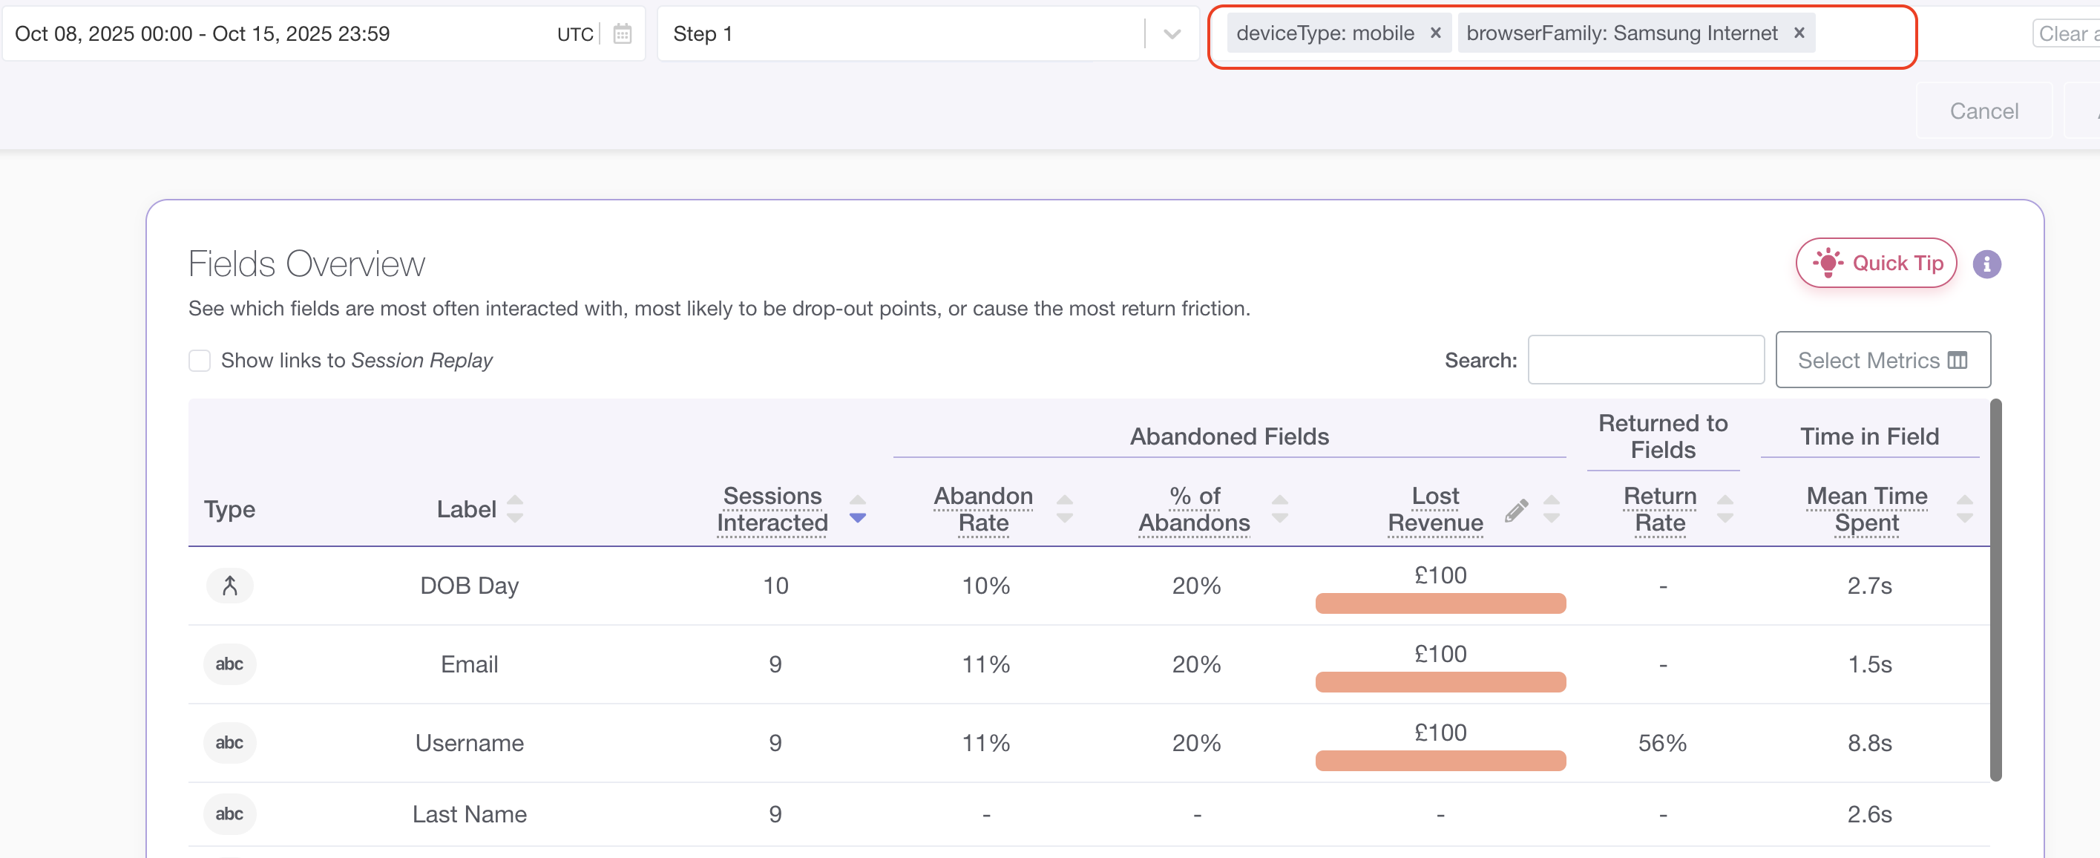Image resolution: width=2100 pixels, height=858 pixels.
Task: Click the info icon beside Quick Tip
Action: [1986, 264]
